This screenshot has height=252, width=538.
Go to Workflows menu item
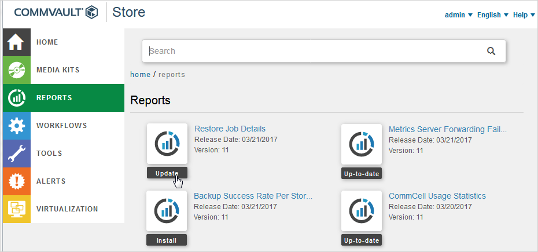[61, 126]
